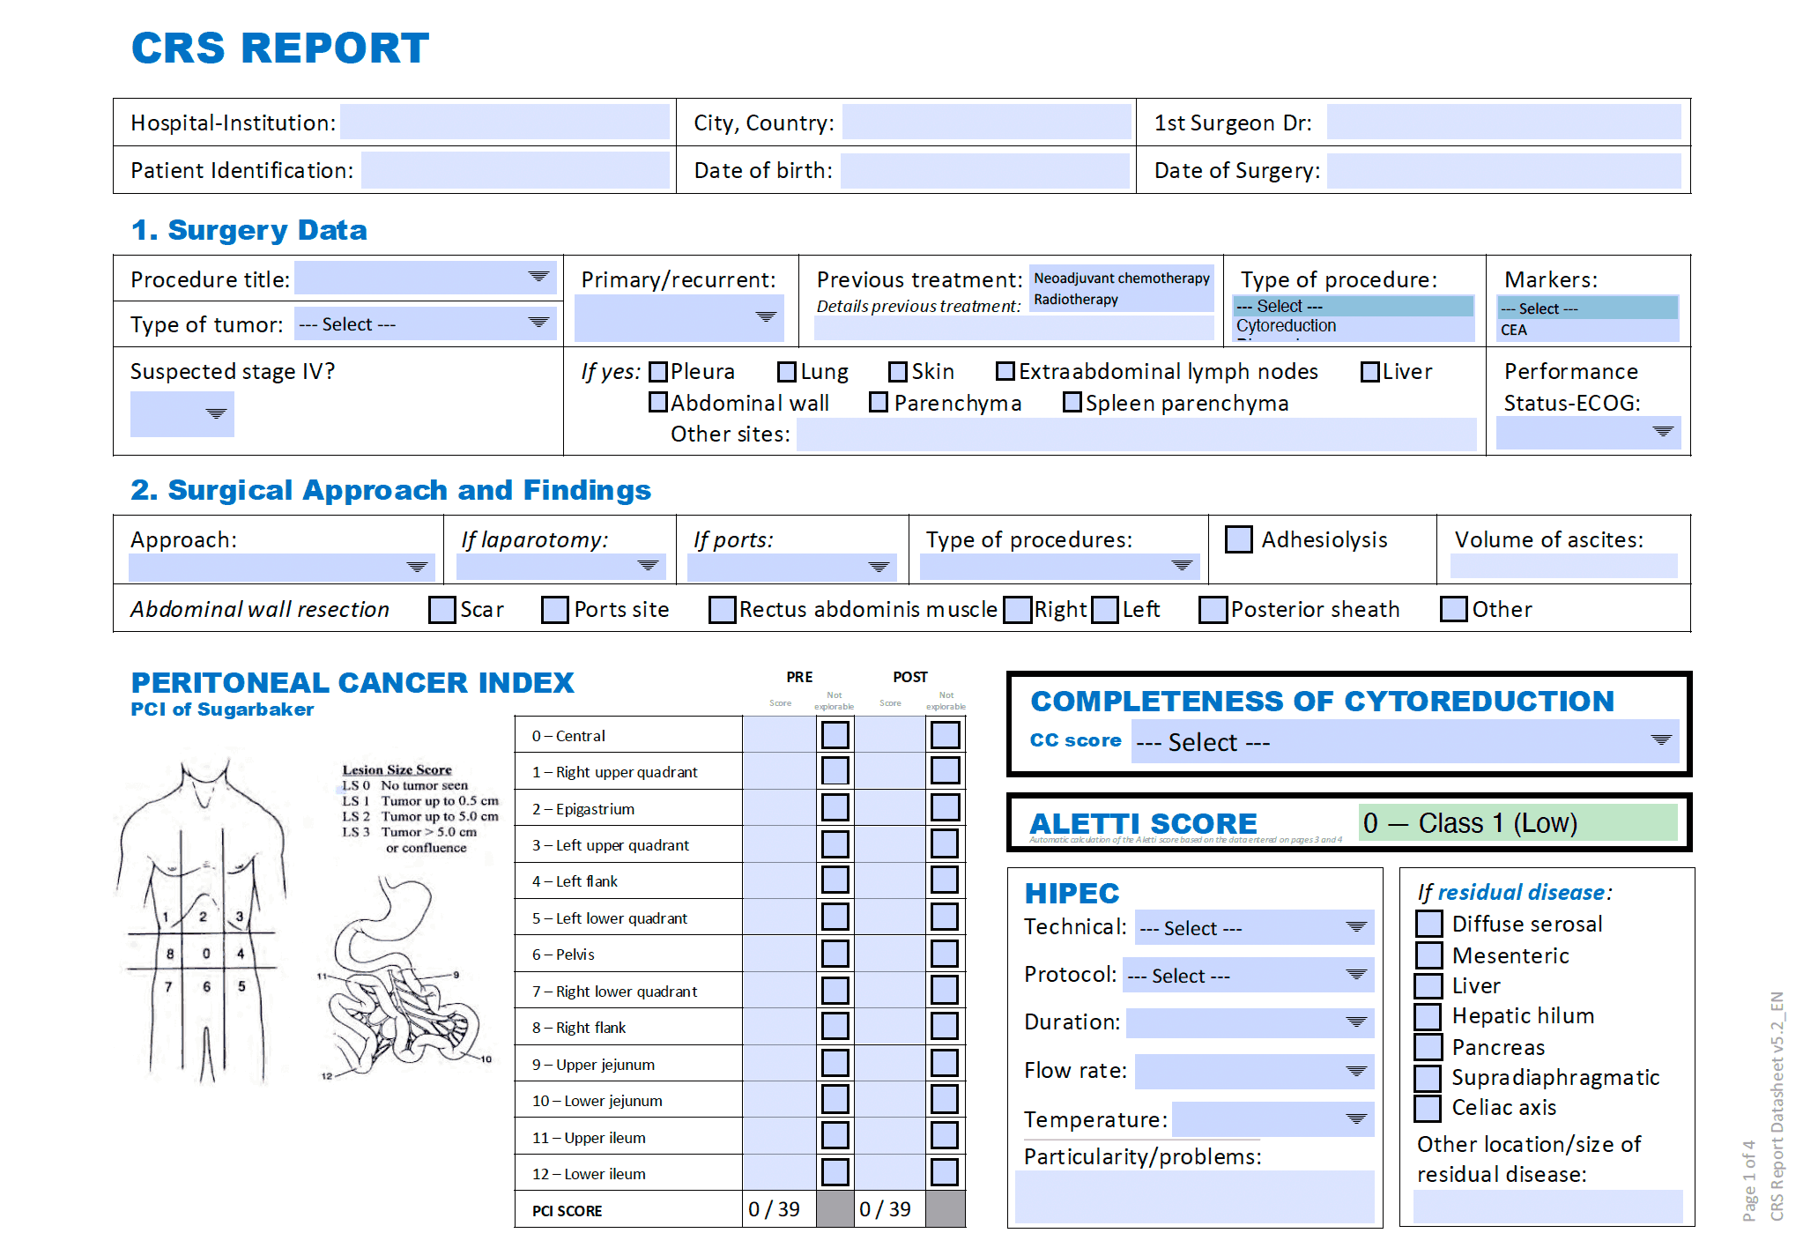Open the If ports dropdown
This screenshot has height=1248, width=1803.
[792, 567]
